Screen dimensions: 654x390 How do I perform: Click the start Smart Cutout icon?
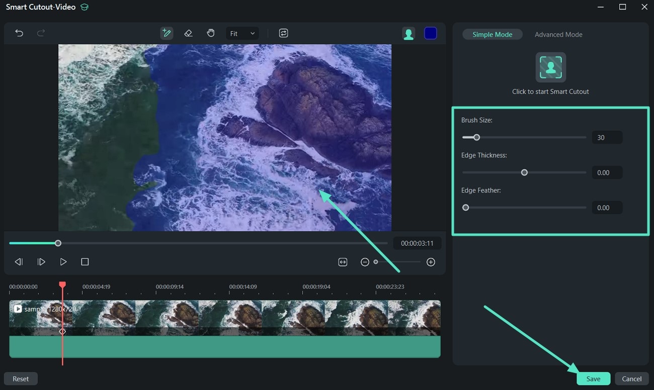(x=551, y=67)
